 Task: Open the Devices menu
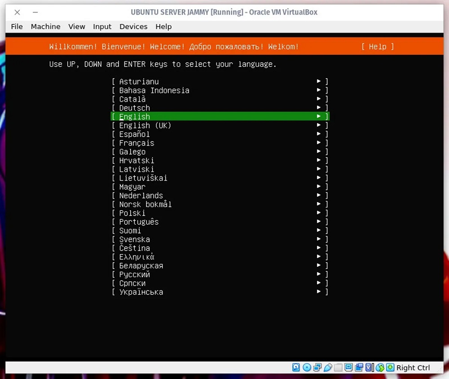pyautogui.click(x=133, y=26)
